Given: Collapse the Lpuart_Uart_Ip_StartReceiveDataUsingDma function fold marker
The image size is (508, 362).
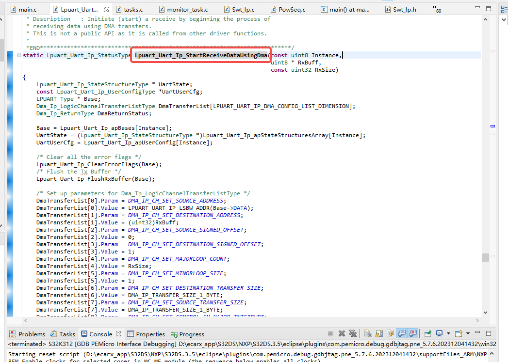Looking at the screenshot, I should 19,55.
